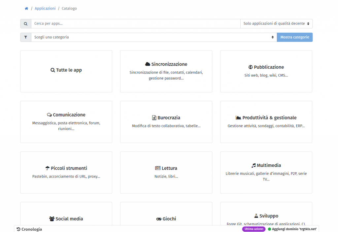Go to Applicazioni breadcrumb link
The width and height of the screenshot is (338, 232).
pyautogui.click(x=45, y=9)
